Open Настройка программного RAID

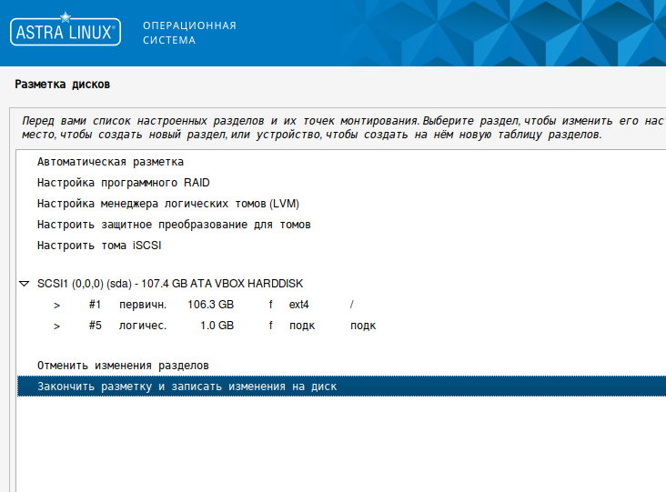(x=123, y=183)
